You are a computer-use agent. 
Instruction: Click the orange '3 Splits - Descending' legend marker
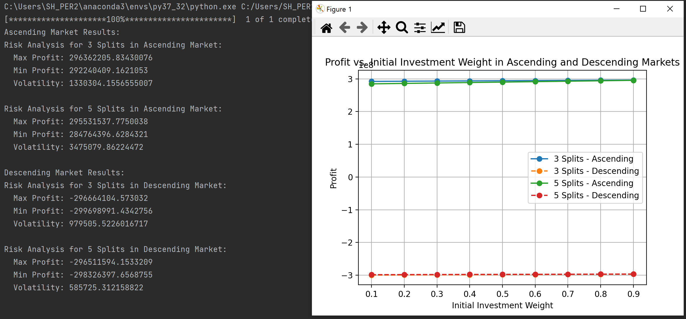pyautogui.click(x=539, y=171)
